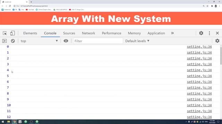The height and width of the screenshot is (124, 222).
Task: Open DevTools settings gear beside Application tab
Action: coord(201,33)
